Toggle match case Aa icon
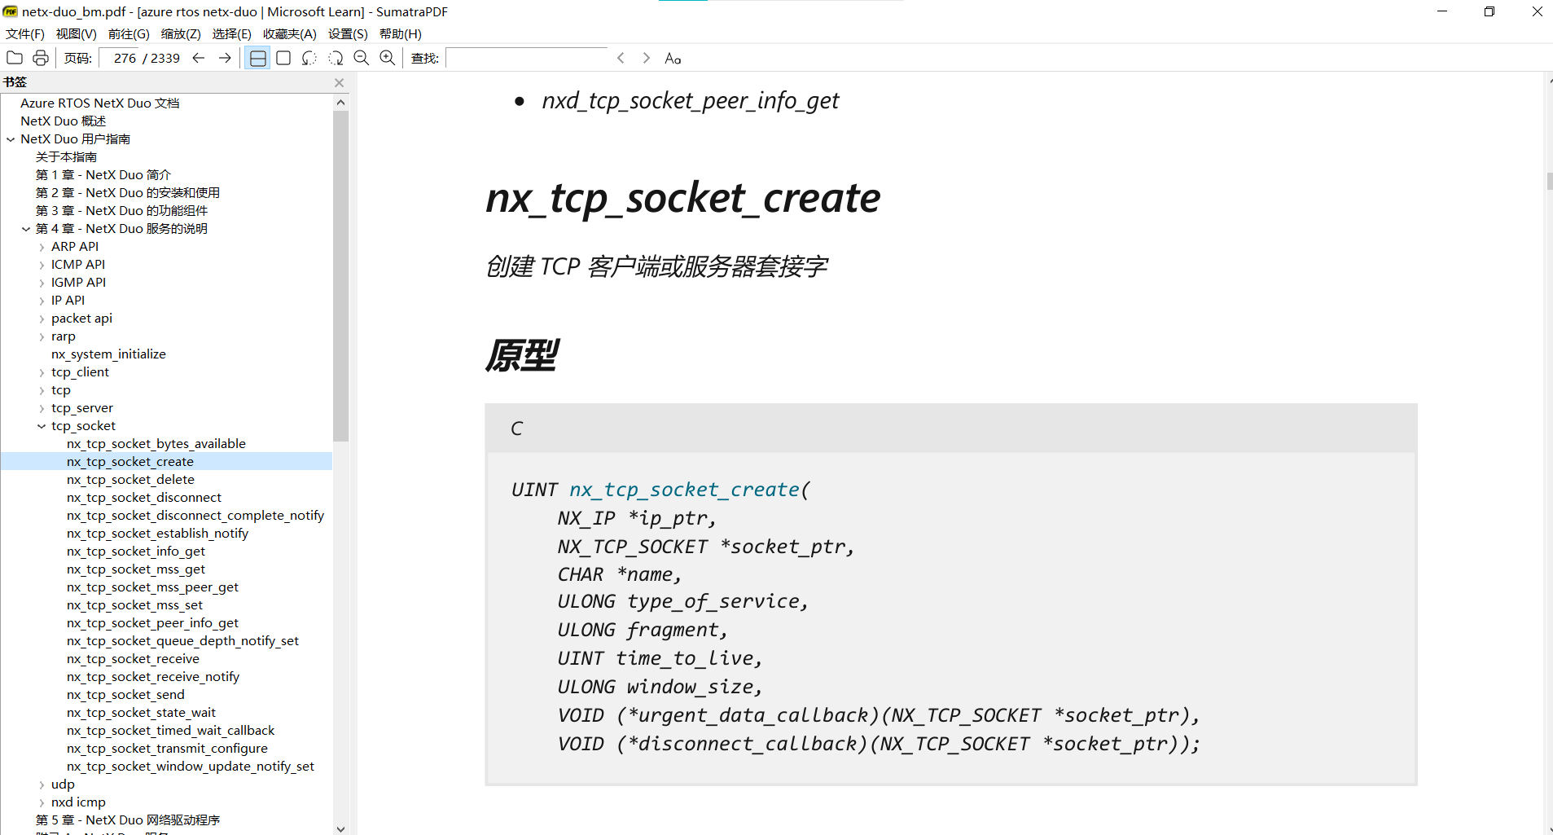The image size is (1553, 835). pos(673,58)
